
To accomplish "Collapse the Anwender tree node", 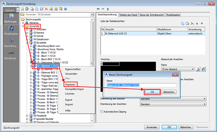I will pos(23,26).
